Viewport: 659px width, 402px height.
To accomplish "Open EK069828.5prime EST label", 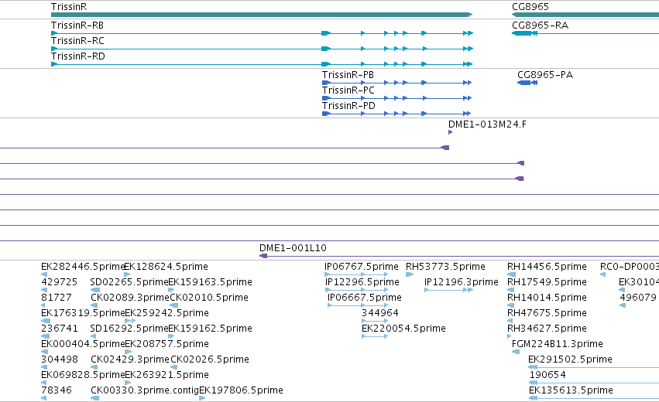I will pyautogui.click(x=83, y=375).
